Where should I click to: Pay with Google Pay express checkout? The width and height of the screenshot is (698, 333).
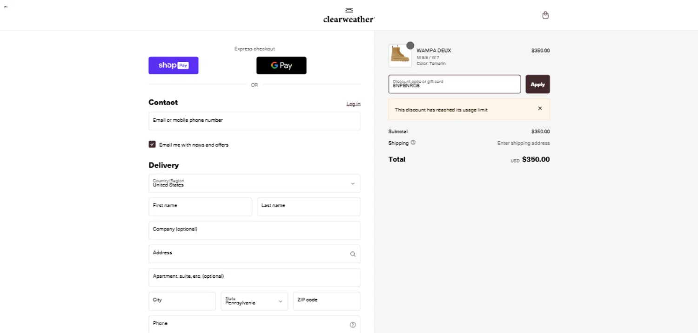click(282, 65)
